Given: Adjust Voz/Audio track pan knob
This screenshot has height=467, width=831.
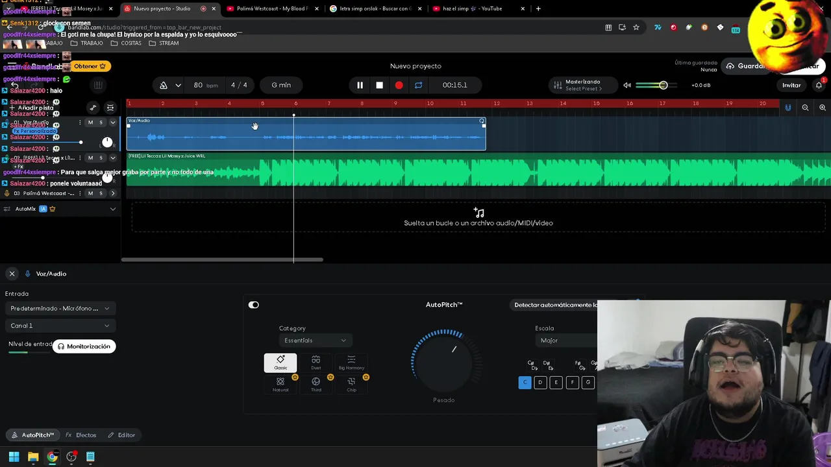Looking at the screenshot, I should coord(107,142).
